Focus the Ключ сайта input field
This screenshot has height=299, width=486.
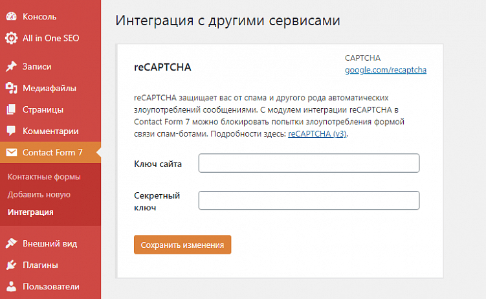point(309,163)
